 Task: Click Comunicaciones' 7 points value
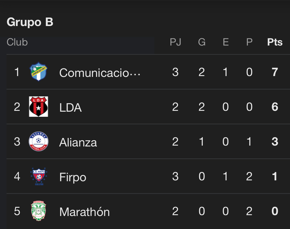(x=275, y=72)
